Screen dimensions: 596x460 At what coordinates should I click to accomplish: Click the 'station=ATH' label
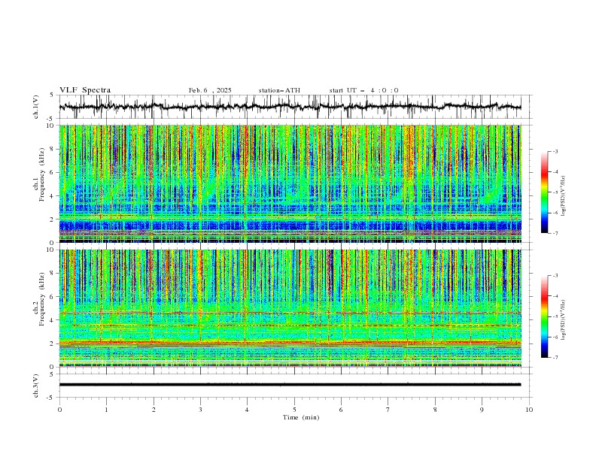tap(279, 90)
